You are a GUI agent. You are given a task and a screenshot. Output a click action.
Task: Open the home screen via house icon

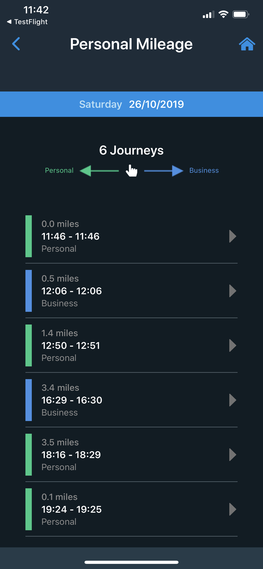(x=247, y=44)
